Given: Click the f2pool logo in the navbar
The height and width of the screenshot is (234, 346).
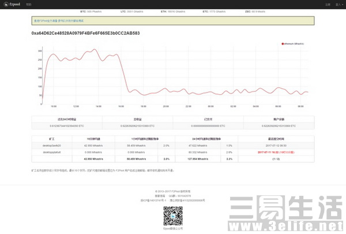Looking at the screenshot, I should 12,4.
